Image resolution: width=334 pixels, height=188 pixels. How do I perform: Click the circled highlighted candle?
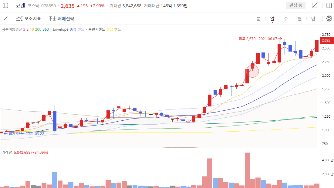click(252, 71)
